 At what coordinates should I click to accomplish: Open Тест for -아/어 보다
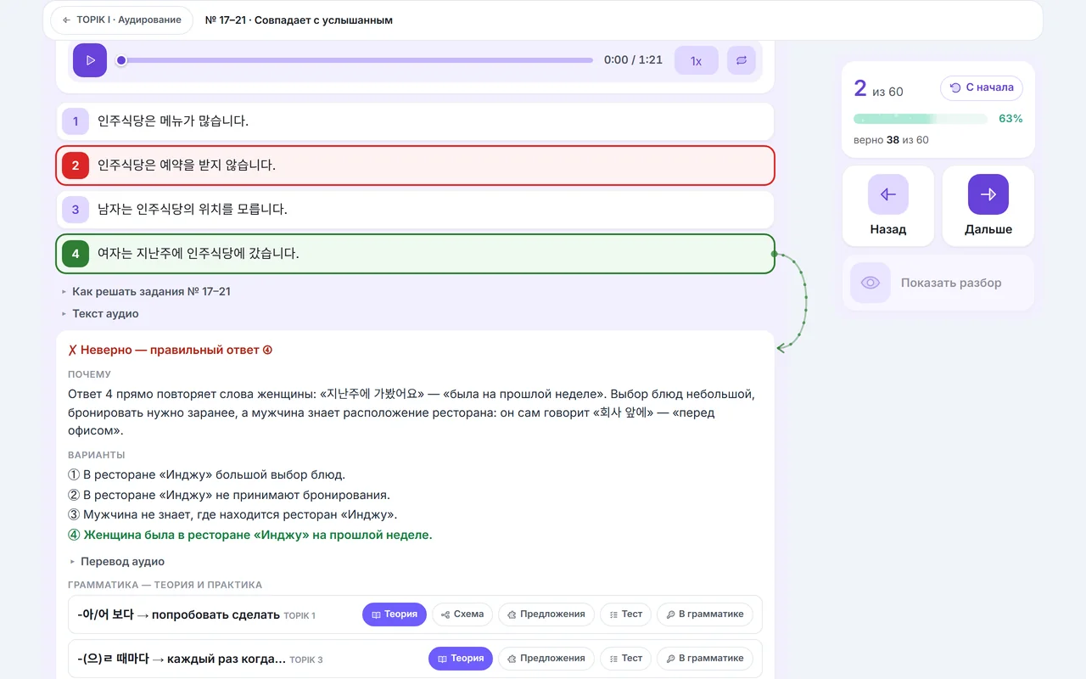(x=626, y=614)
